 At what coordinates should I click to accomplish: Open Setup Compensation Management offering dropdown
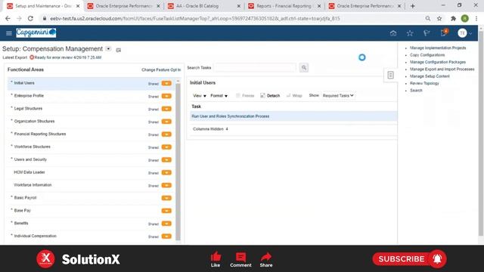click(108, 48)
